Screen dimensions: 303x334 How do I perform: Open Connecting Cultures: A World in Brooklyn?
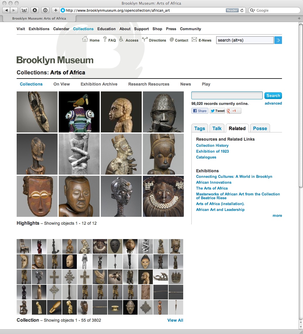[234, 177]
